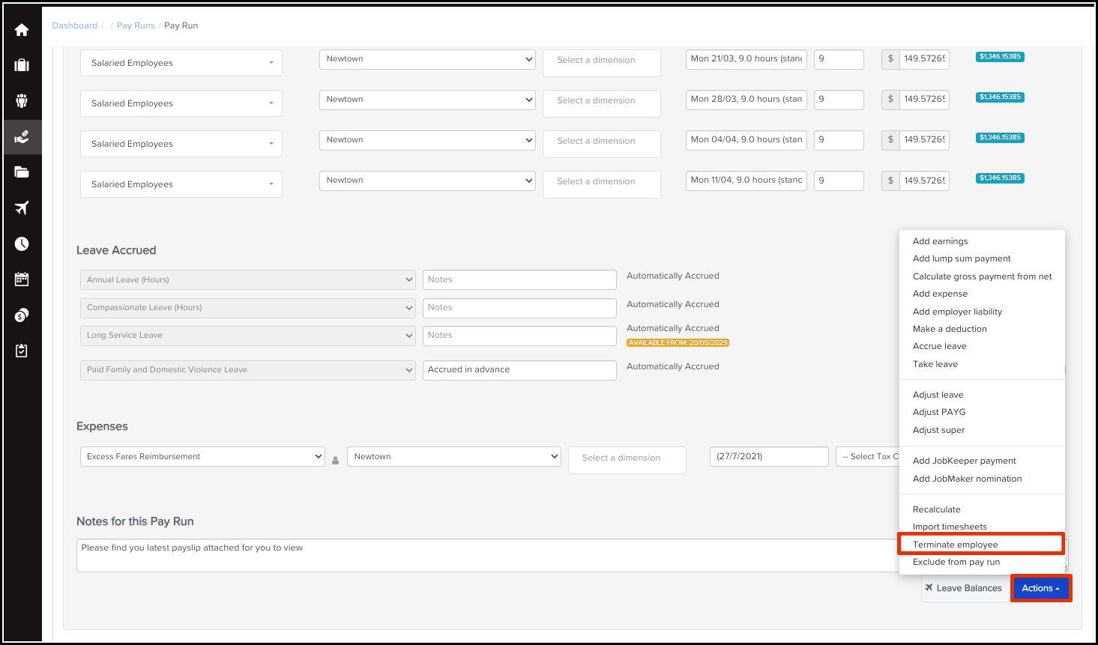The image size is (1098, 645).
Task: Choose Add lump sum payment menu item
Action: [962, 258]
